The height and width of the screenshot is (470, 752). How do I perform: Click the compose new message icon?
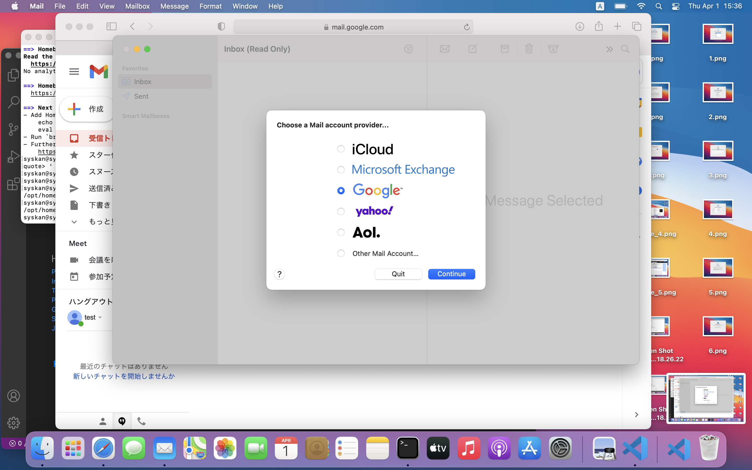coord(472,49)
